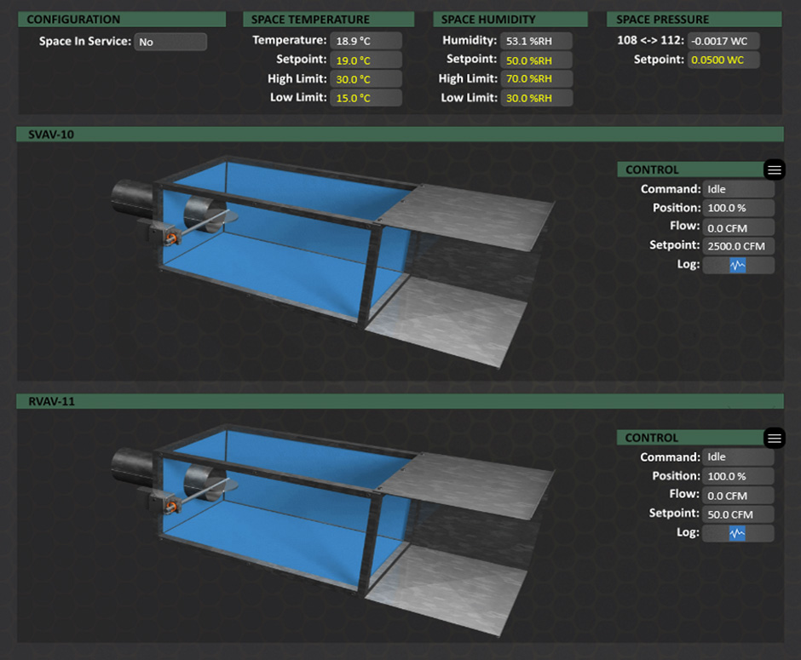Click the RVAV-11 section header
801x660 pixels.
400,401
